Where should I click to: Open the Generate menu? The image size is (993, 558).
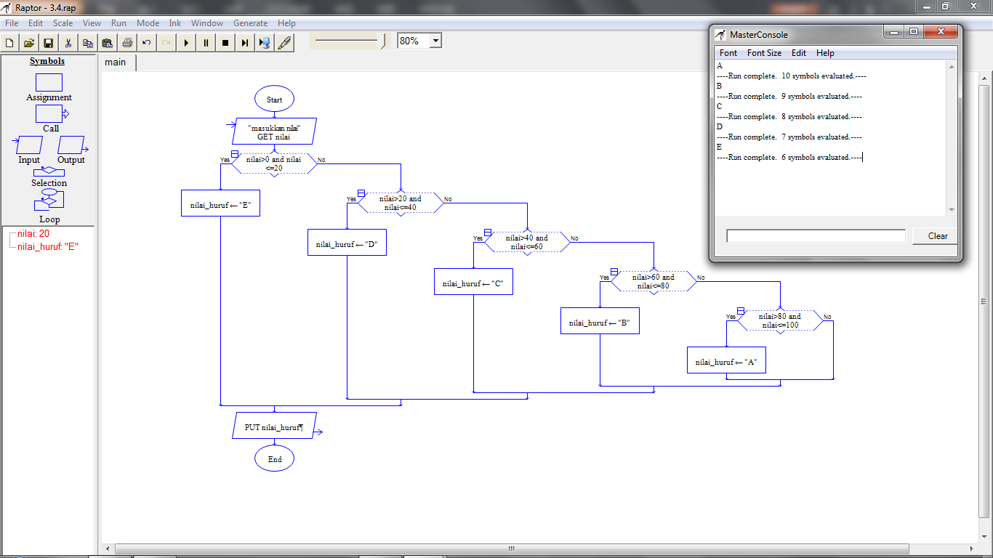250,23
